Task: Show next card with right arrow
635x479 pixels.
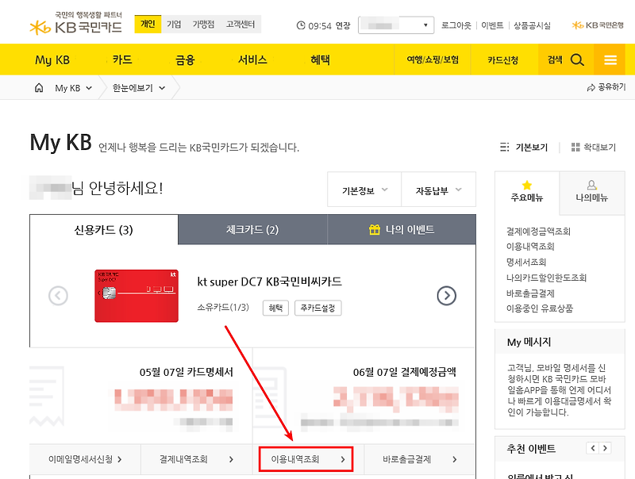Action: 447,296
